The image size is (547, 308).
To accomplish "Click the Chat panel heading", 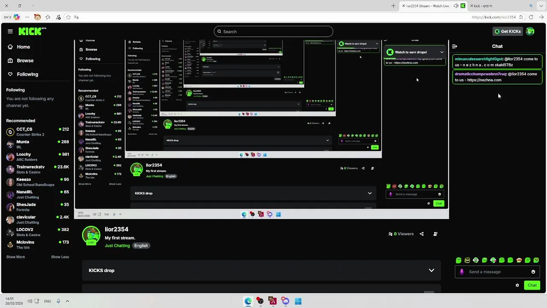I will pyautogui.click(x=497, y=46).
